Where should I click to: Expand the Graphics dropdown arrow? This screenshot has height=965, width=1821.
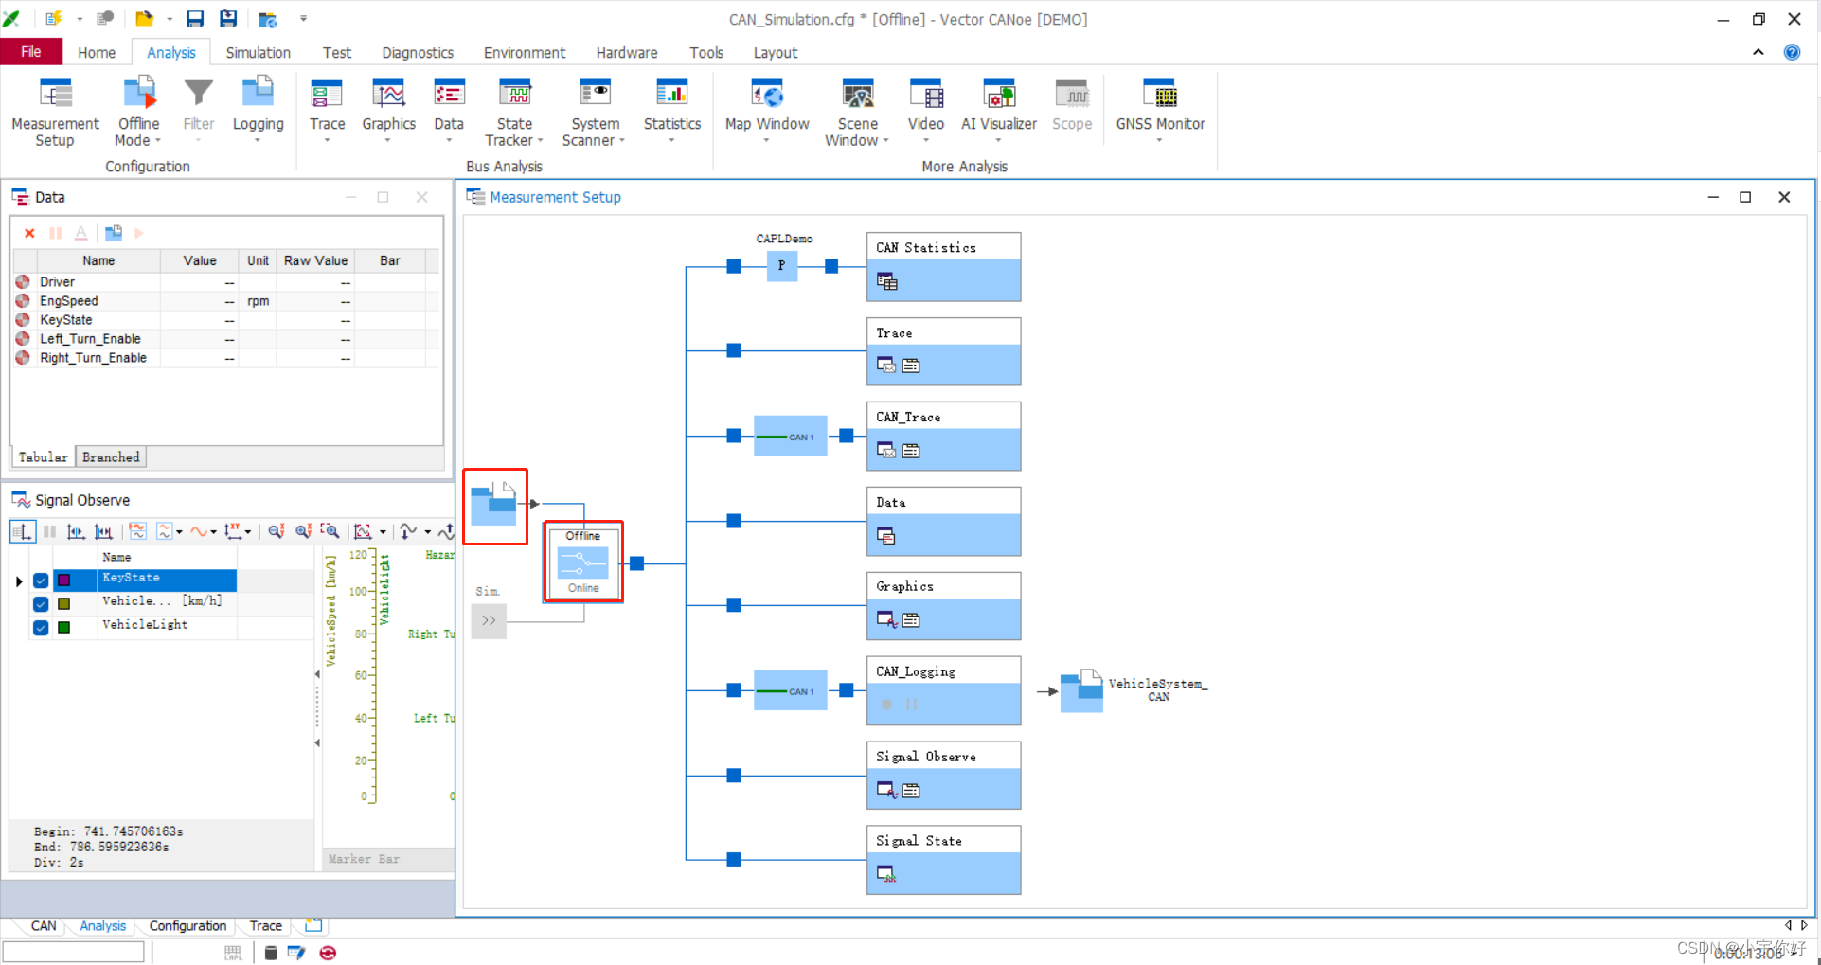point(388,140)
